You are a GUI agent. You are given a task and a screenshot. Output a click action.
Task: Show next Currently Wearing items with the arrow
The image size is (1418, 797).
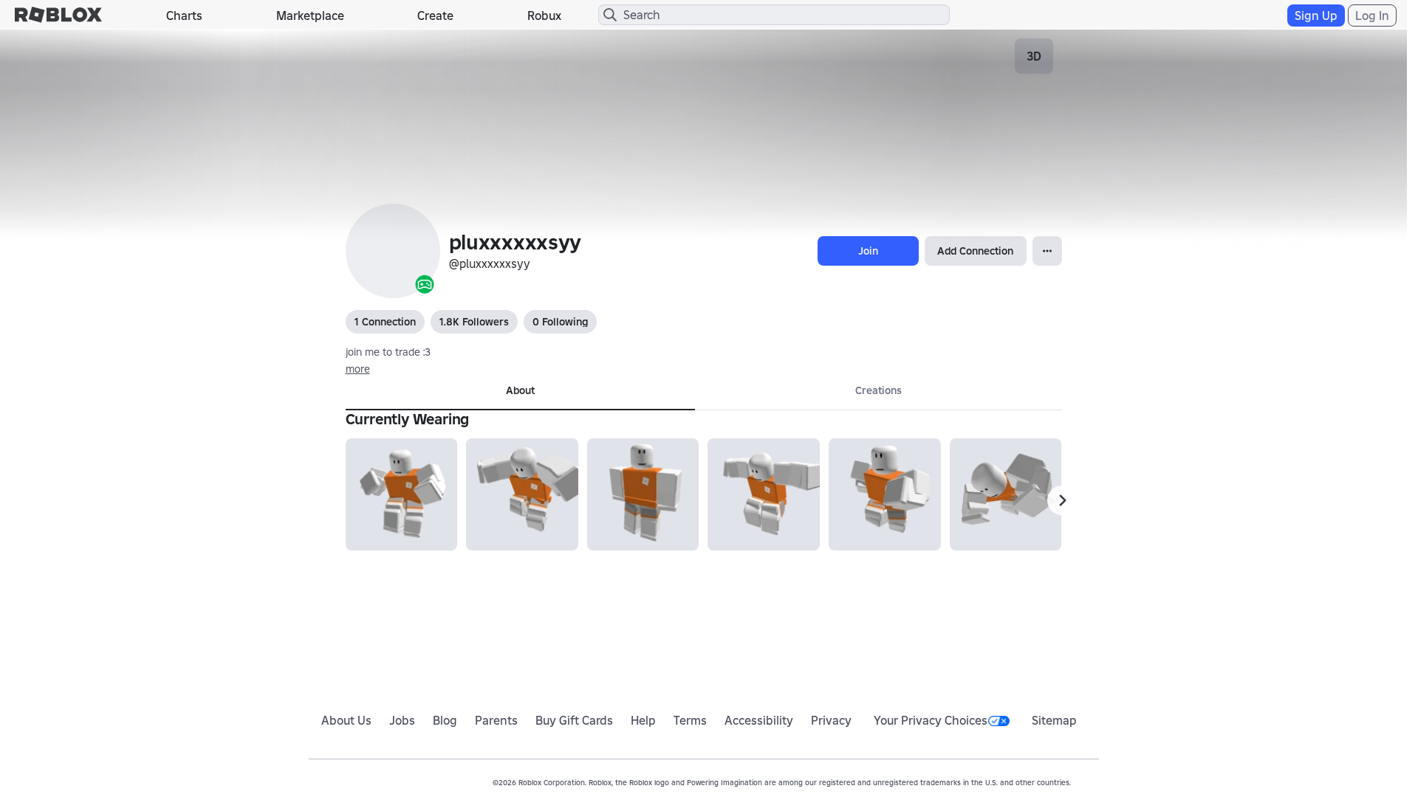(1062, 500)
